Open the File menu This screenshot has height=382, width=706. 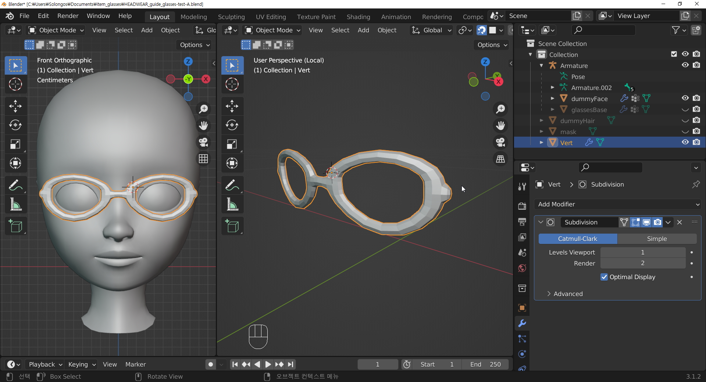24,16
